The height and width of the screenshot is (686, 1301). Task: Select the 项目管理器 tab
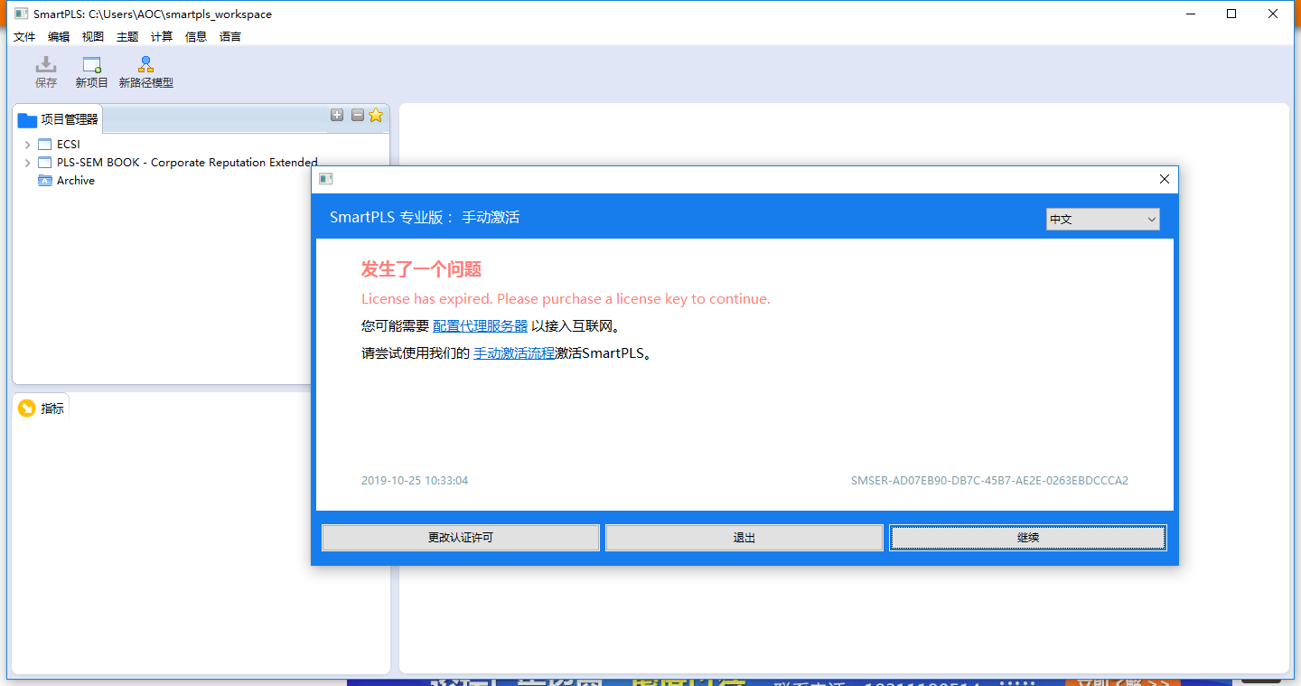[x=58, y=119]
